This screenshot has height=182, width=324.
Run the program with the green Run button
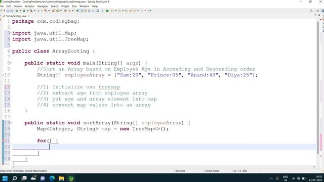coord(24,11)
